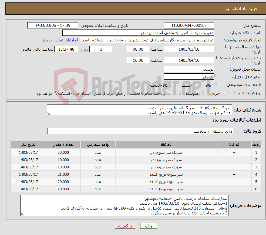Click the buyer notes textarea
The width and height of the screenshot is (266, 235).
[124, 206]
